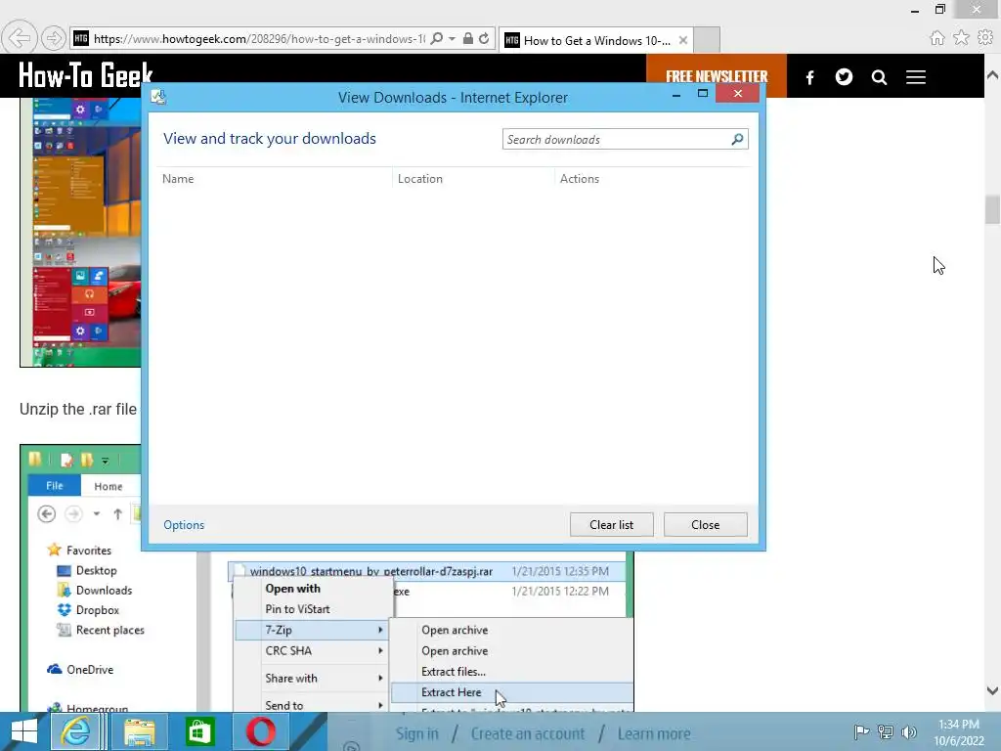Click the taskbar clock showing 1:34 PM
This screenshot has height=751, width=1001.
coord(959,732)
